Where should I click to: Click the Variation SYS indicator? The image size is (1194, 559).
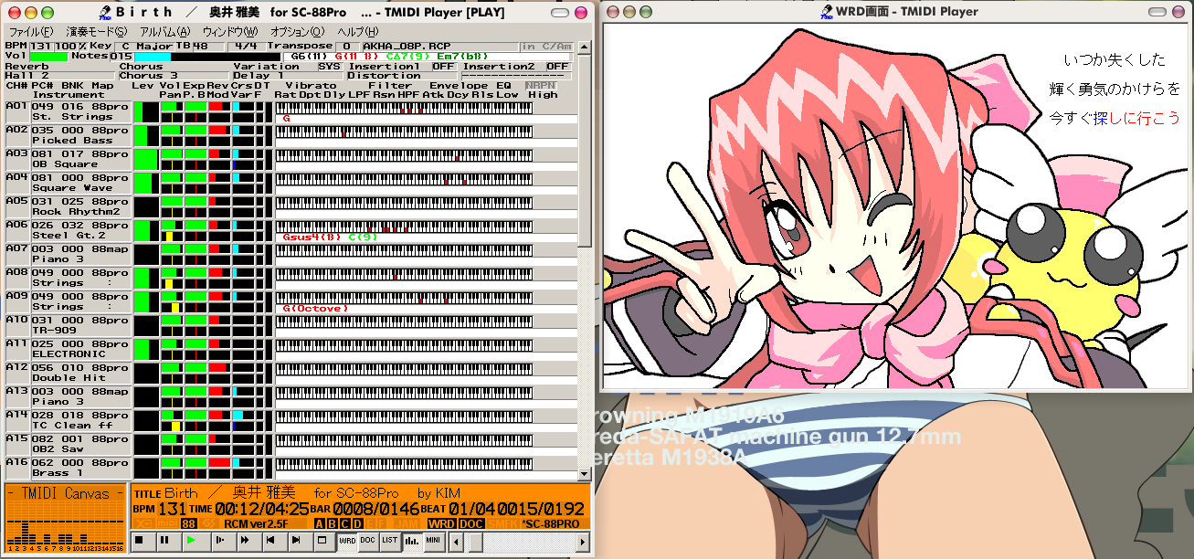(x=330, y=67)
